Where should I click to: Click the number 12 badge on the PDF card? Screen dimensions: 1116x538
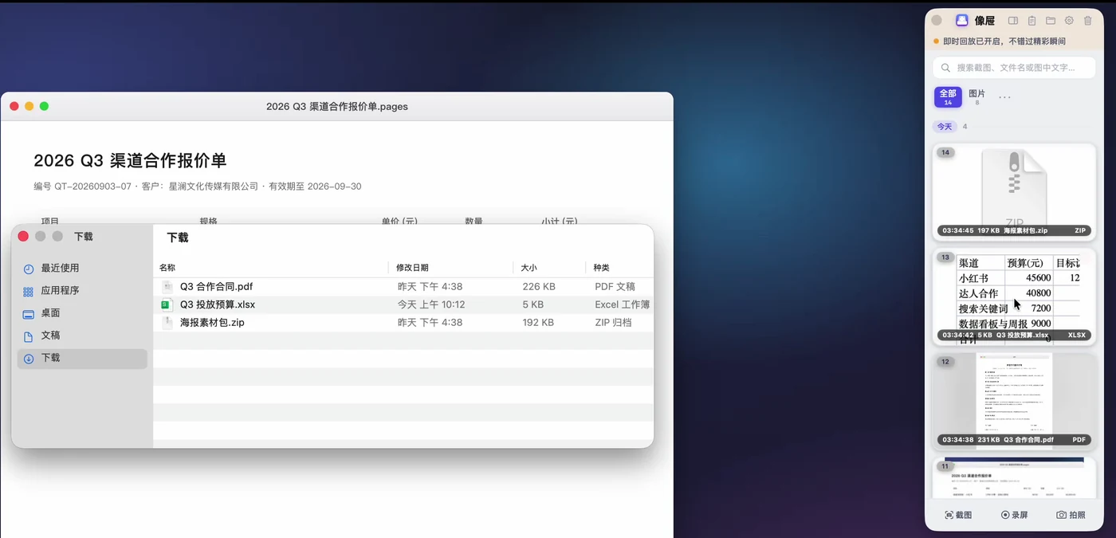point(945,362)
